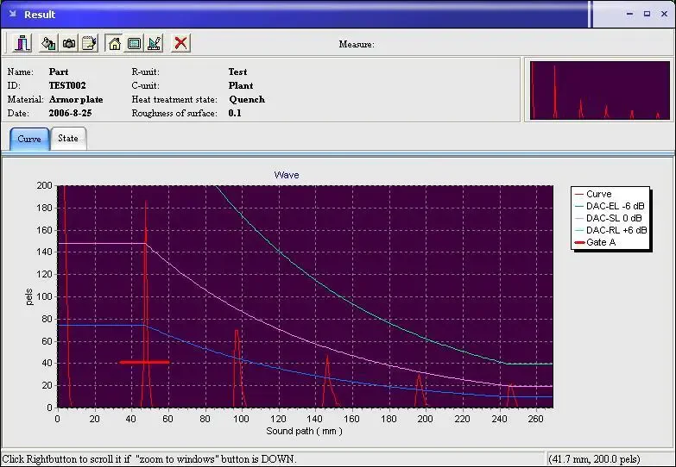The image size is (676, 467).
Task: Click the Armor plate material value
Action: 76,99
